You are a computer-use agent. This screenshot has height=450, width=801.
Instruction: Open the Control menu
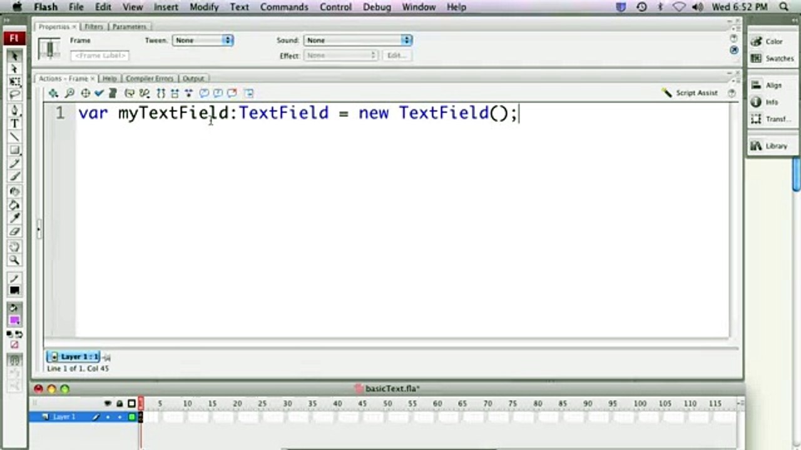335,7
